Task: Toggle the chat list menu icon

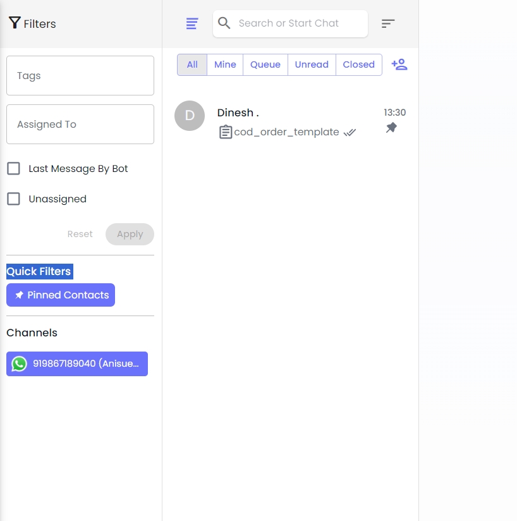Action: coord(192,23)
